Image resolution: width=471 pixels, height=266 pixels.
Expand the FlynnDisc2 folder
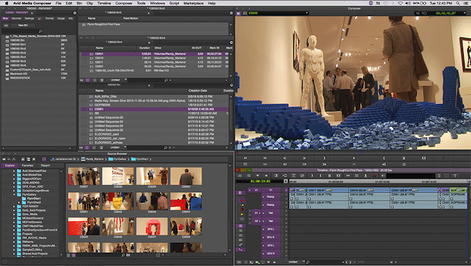19,202
